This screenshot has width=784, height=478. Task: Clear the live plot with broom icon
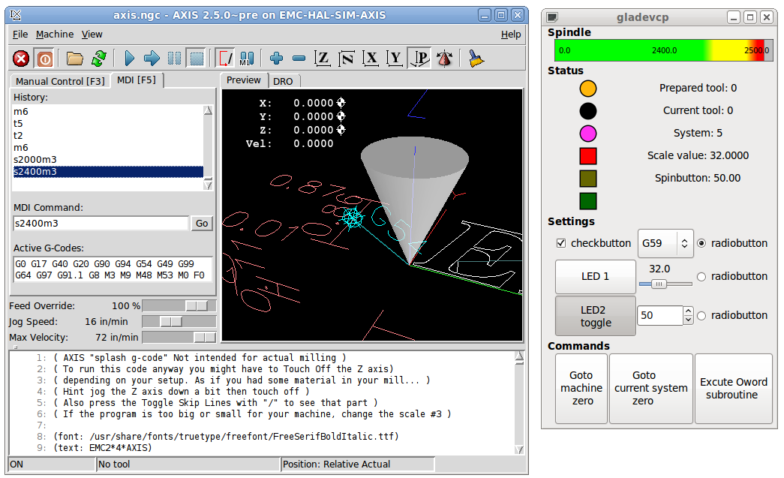pos(476,59)
